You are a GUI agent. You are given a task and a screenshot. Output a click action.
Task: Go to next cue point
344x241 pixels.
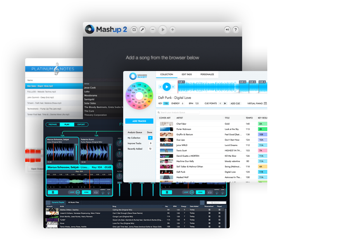225,104
